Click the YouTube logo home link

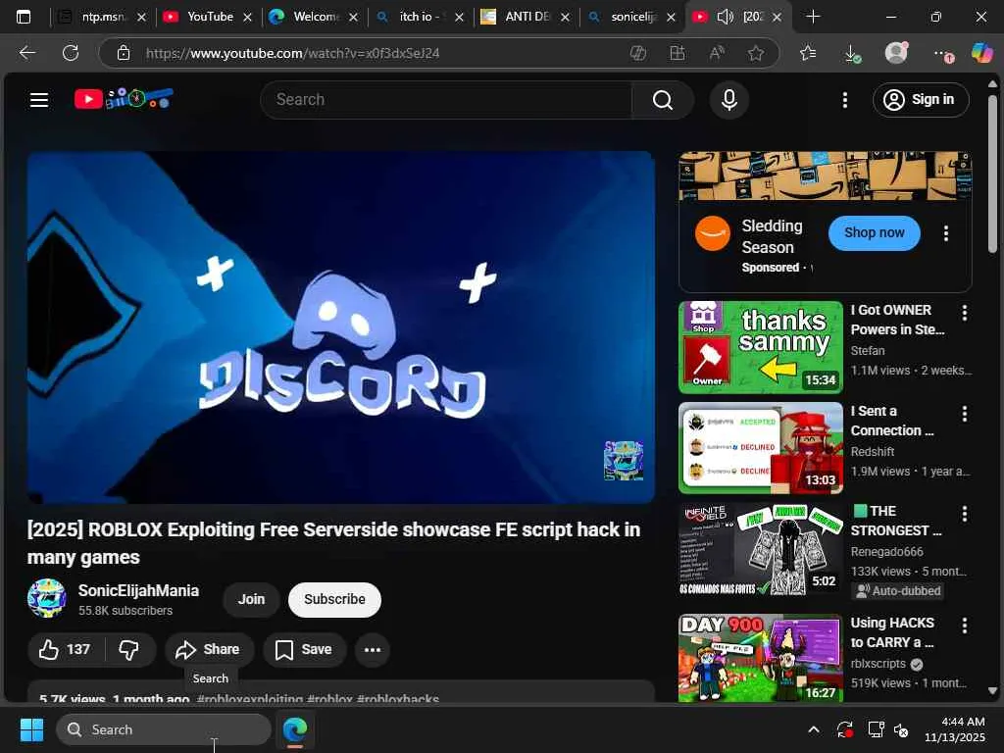coord(124,99)
